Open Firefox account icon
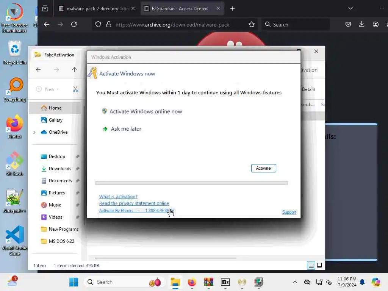Viewport: 388px width, 291px height. 375,25
